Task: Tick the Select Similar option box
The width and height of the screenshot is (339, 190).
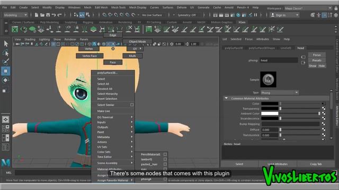Action: click(x=132, y=104)
